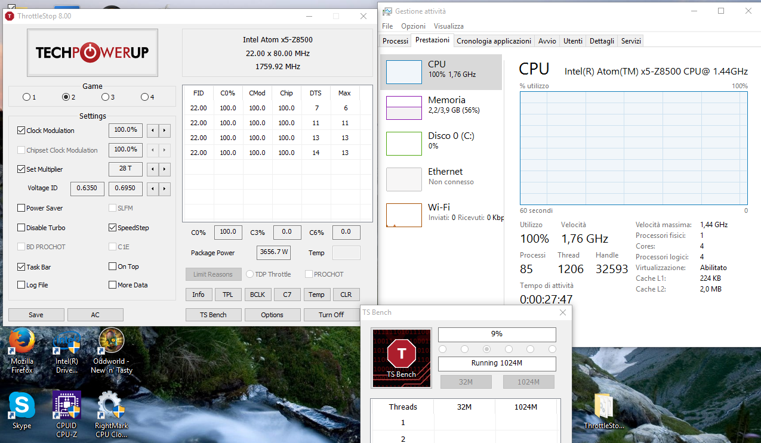Image resolution: width=761 pixels, height=443 pixels.
Task: Enable the On Top checkbox
Action: pyautogui.click(x=113, y=267)
